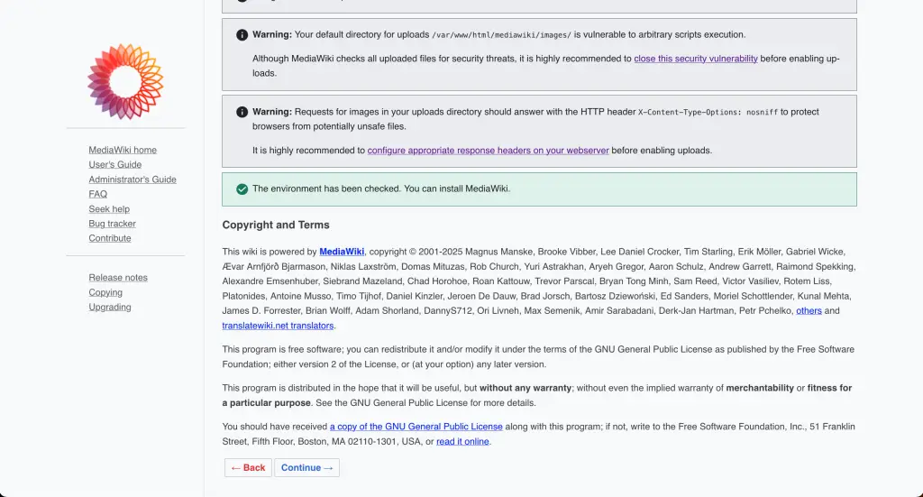This screenshot has height=497, width=923.
Task: Click the green environment-checked checkmark icon
Action: point(242,189)
